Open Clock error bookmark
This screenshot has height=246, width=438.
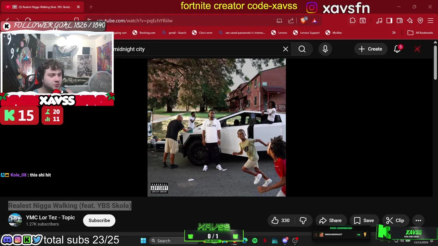tap(202, 33)
